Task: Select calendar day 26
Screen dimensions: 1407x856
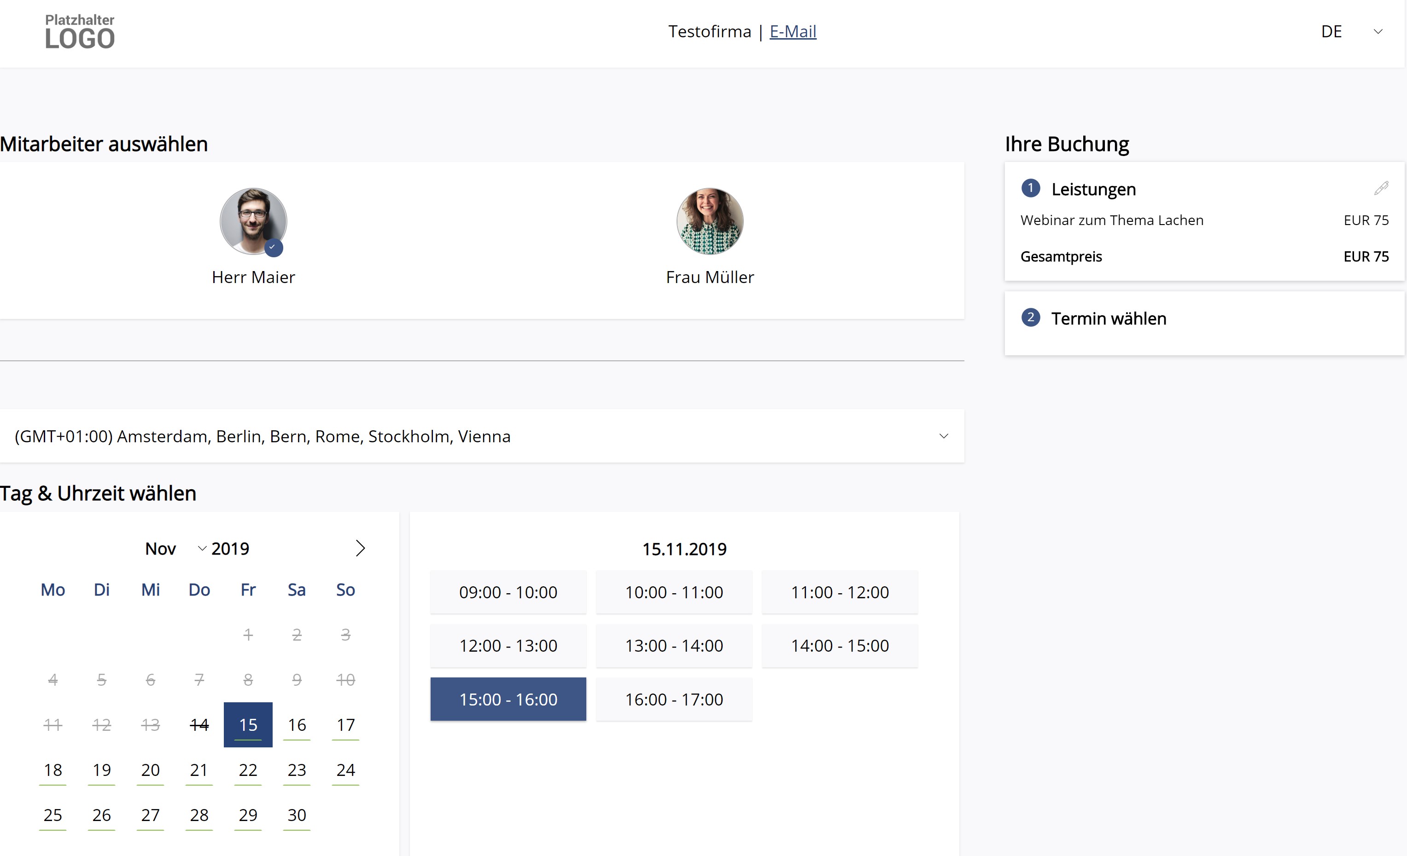Action: click(102, 815)
